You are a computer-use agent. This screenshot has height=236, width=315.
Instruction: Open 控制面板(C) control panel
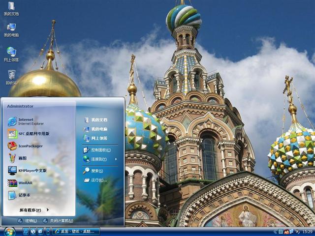[97, 150]
